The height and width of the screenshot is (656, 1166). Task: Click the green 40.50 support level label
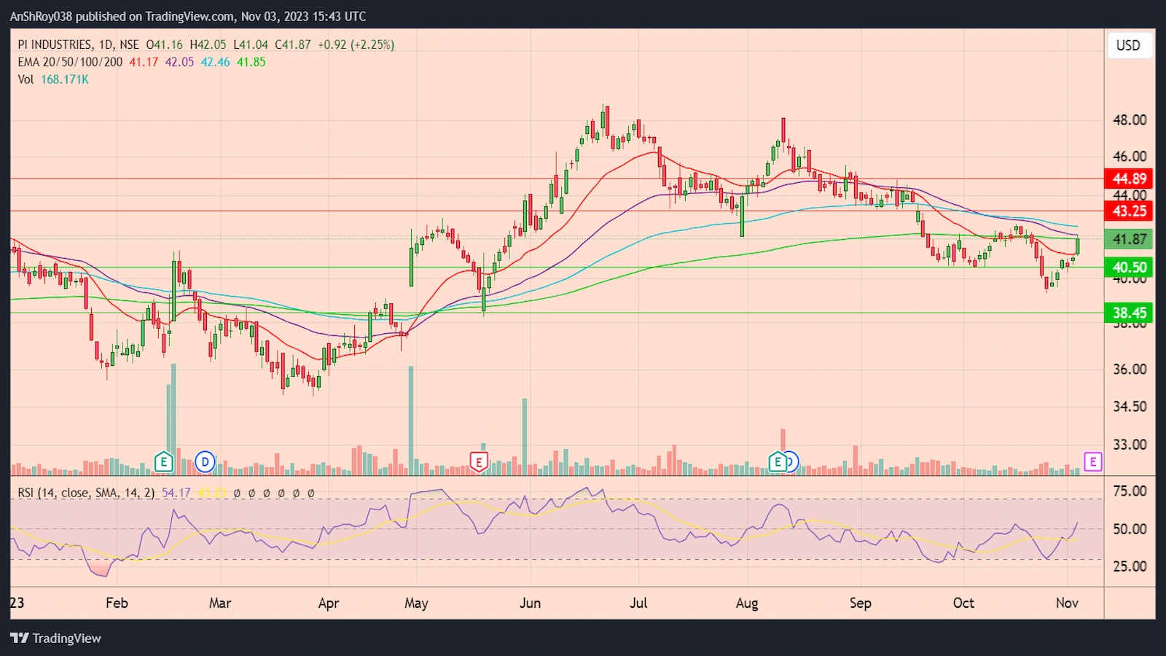1127,268
